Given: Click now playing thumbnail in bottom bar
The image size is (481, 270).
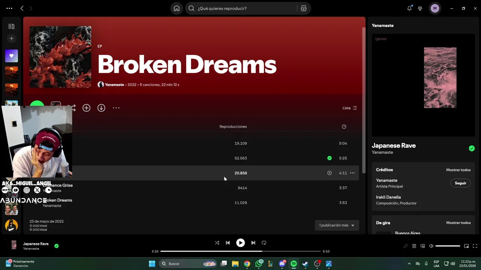Looking at the screenshot, I should pos(14,245).
